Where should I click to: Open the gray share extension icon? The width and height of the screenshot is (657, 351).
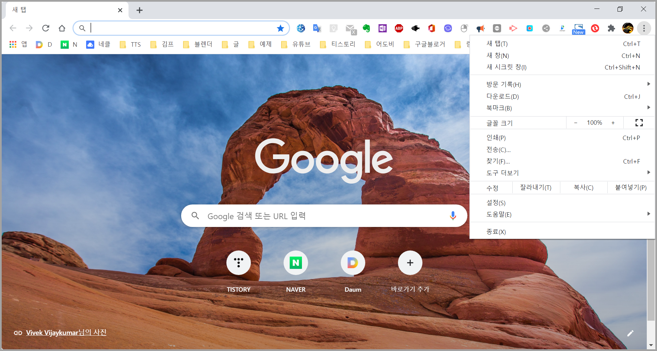(x=546, y=28)
